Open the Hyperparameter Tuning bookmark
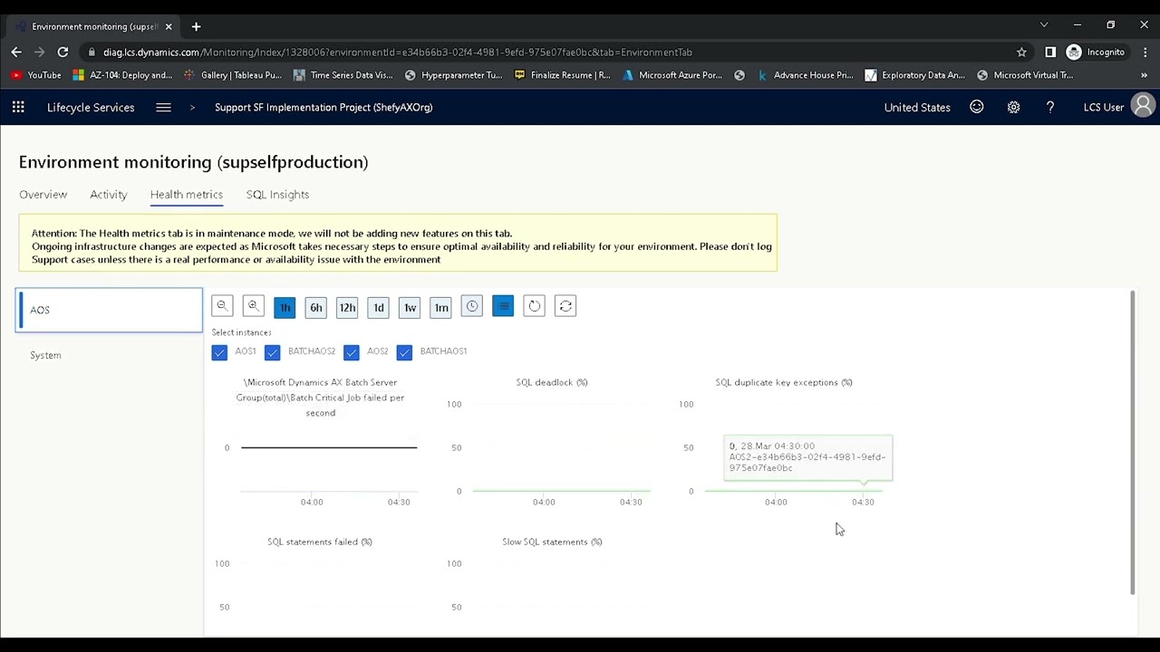This screenshot has height=652, width=1160. tap(453, 75)
